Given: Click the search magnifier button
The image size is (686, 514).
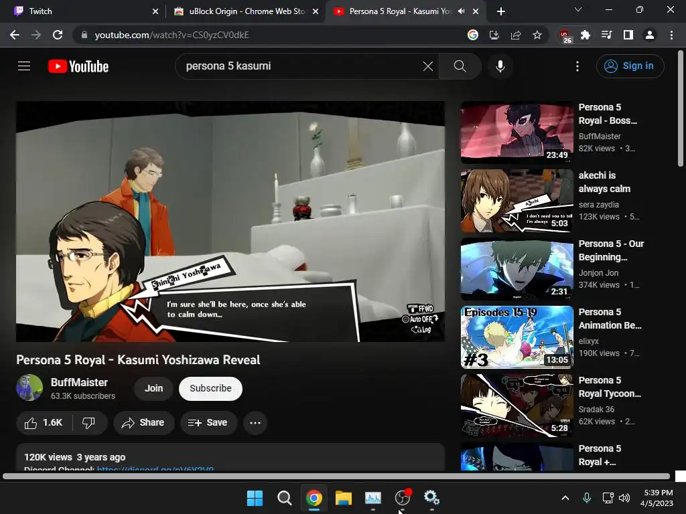Looking at the screenshot, I should tap(460, 66).
